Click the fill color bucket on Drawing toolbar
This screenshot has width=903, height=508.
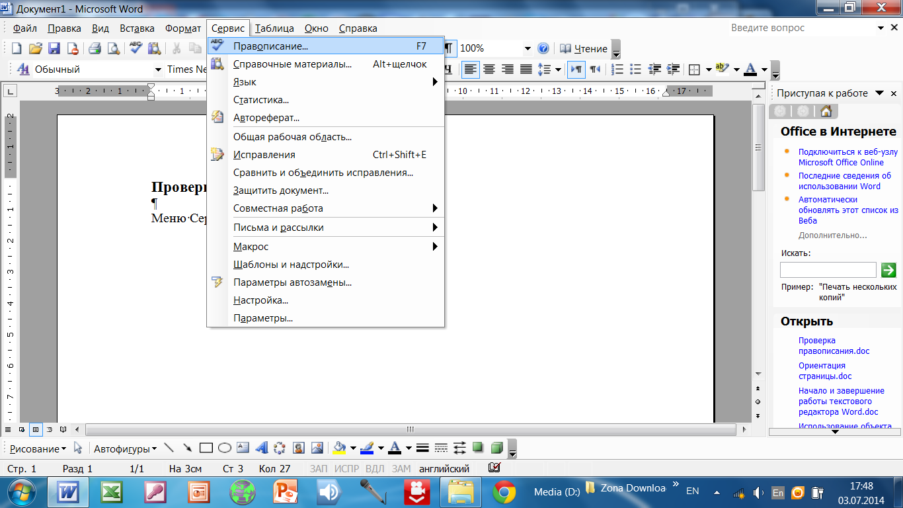(339, 448)
